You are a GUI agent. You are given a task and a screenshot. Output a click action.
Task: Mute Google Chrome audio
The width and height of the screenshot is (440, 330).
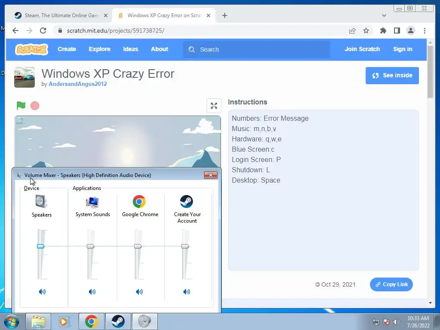(139, 292)
